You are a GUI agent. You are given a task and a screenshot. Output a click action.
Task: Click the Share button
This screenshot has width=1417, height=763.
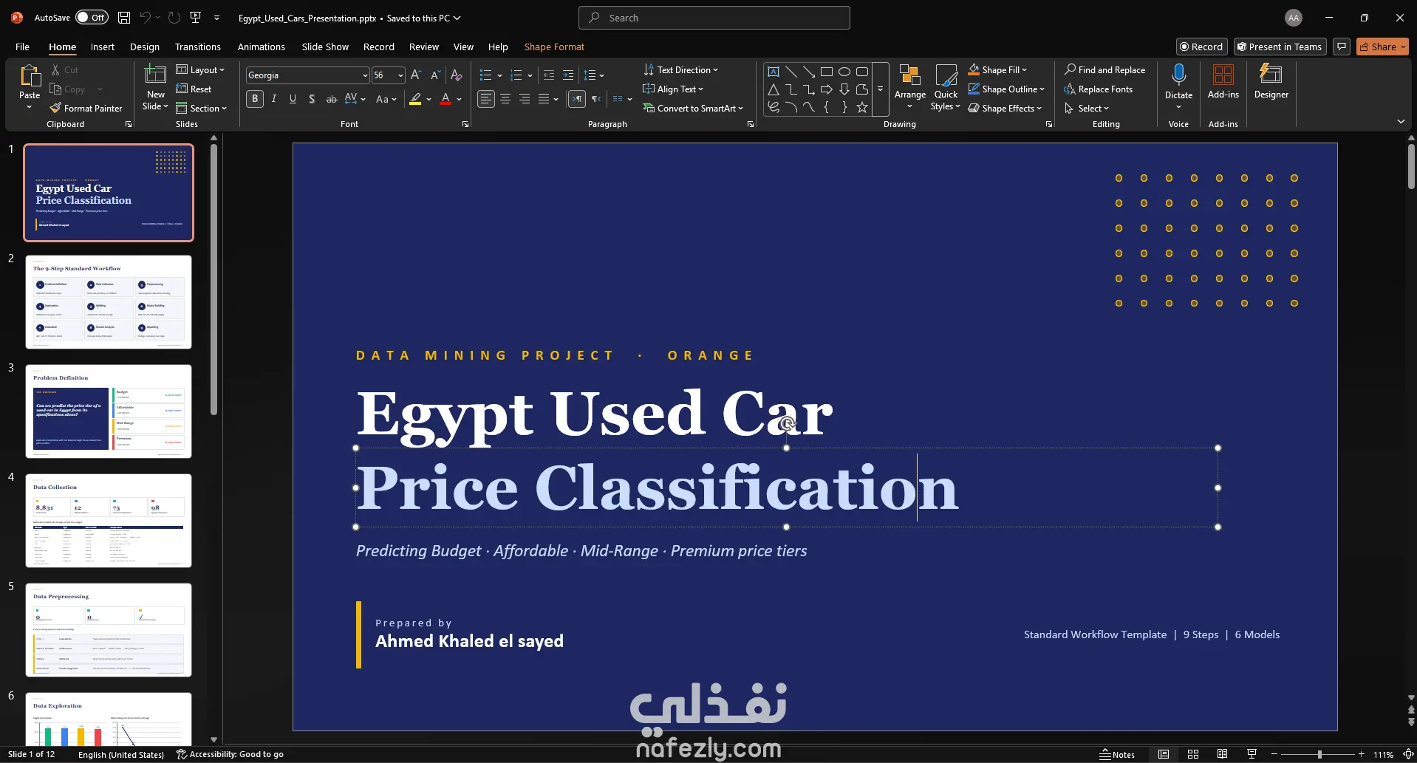1382,47
